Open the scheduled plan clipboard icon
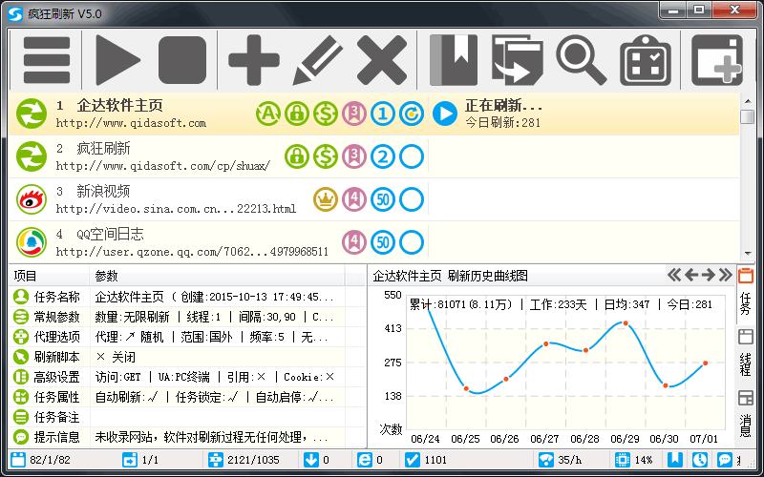764x477 pixels. pos(646,60)
